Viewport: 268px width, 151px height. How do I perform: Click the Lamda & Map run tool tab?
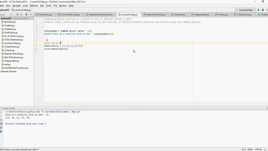click(x=8, y=108)
